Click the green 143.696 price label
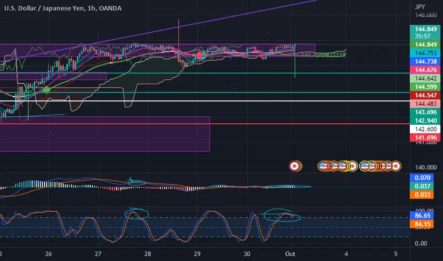 pyautogui.click(x=425, y=112)
